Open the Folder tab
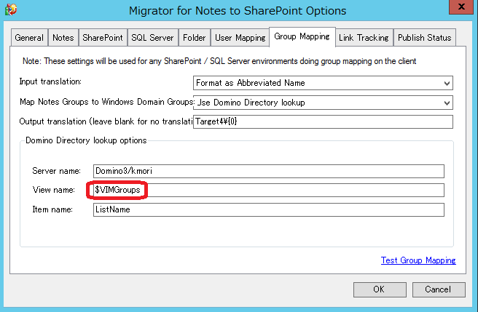The image size is (478, 312). 194,38
